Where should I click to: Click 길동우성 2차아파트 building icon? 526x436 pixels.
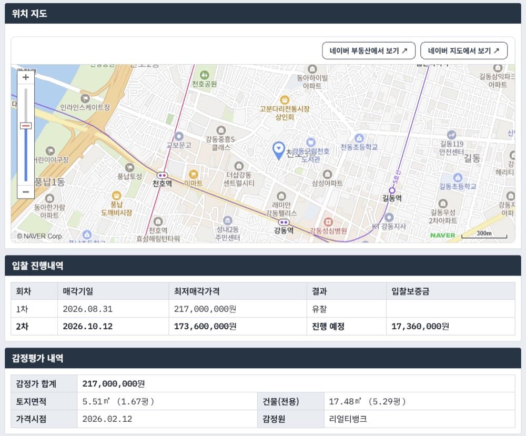(x=443, y=203)
